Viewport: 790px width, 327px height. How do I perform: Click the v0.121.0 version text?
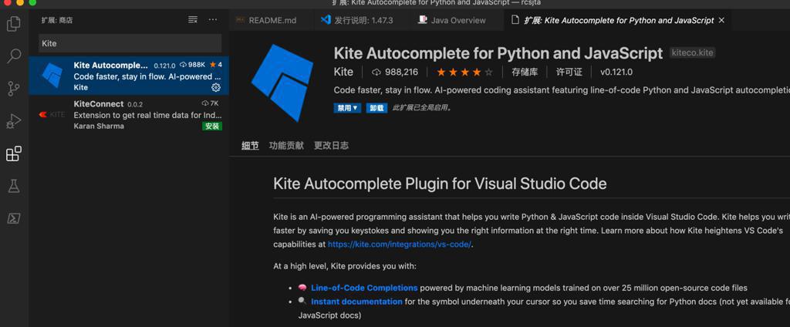tap(616, 72)
